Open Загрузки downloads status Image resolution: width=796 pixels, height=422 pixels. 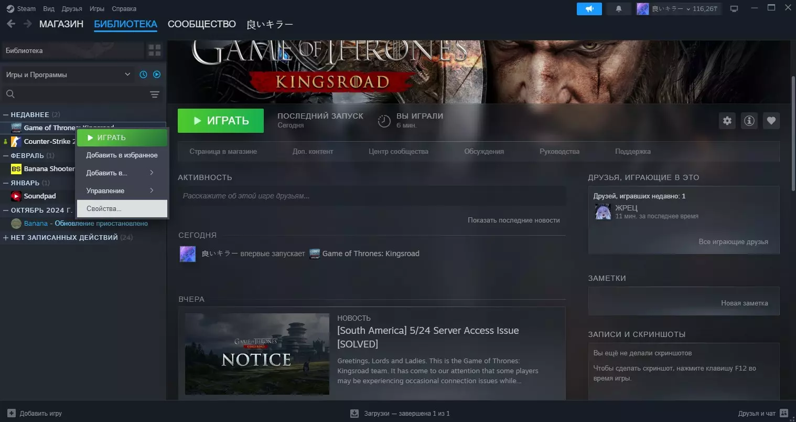coord(400,414)
